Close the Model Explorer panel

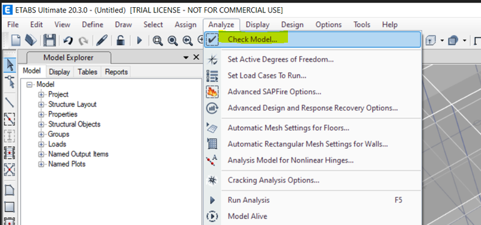[197, 57]
